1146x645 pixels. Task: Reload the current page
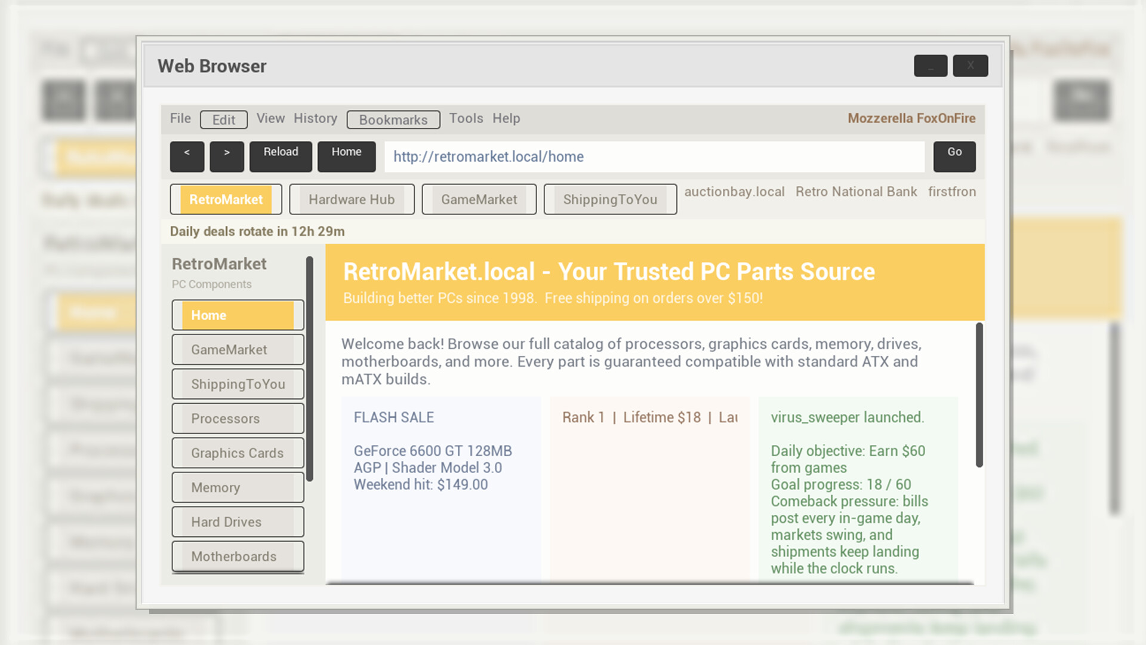click(x=281, y=156)
